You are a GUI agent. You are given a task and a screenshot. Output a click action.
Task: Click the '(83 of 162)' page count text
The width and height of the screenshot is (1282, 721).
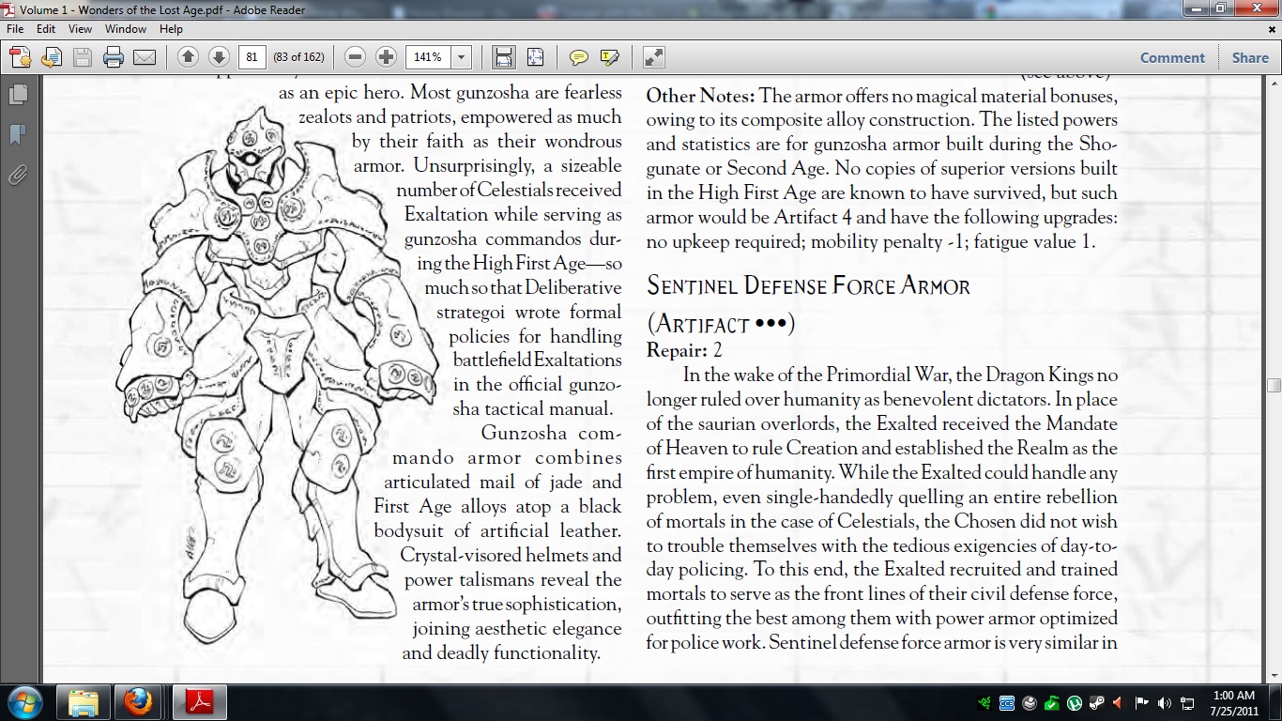(298, 57)
